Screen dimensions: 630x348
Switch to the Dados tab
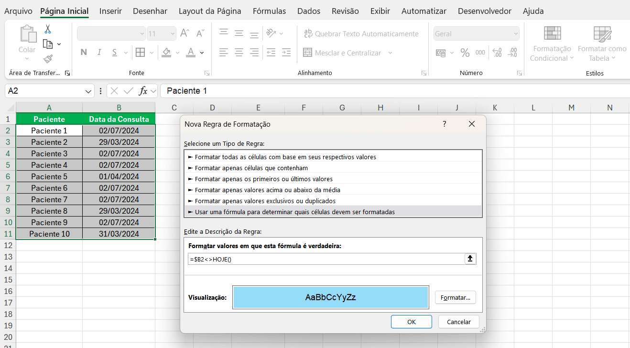click(308, 11)
